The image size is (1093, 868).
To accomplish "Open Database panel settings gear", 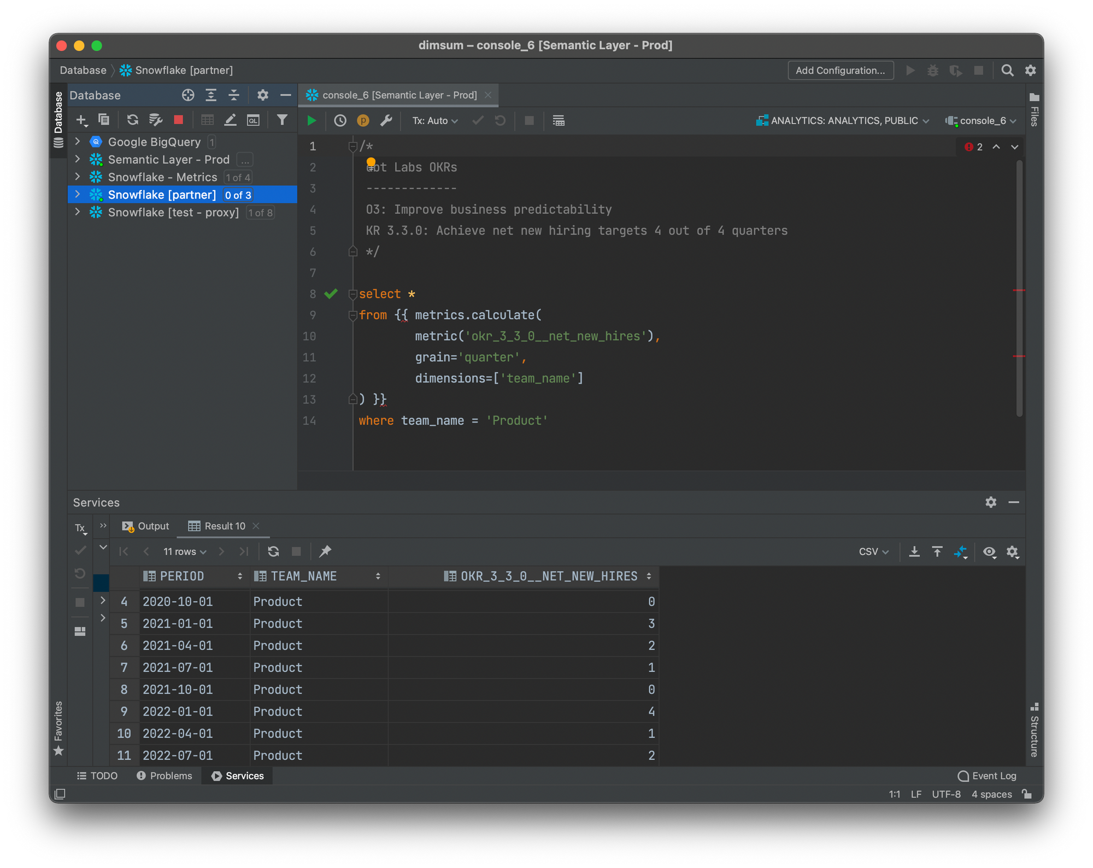I will pos(263,95).
